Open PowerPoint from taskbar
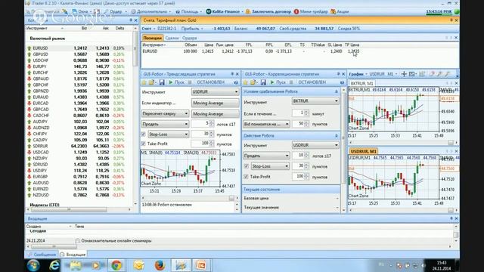 click(201, 265)
